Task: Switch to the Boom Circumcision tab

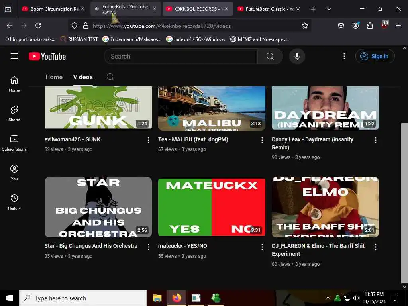Action: pyautogui.click(x=52, y=9)
